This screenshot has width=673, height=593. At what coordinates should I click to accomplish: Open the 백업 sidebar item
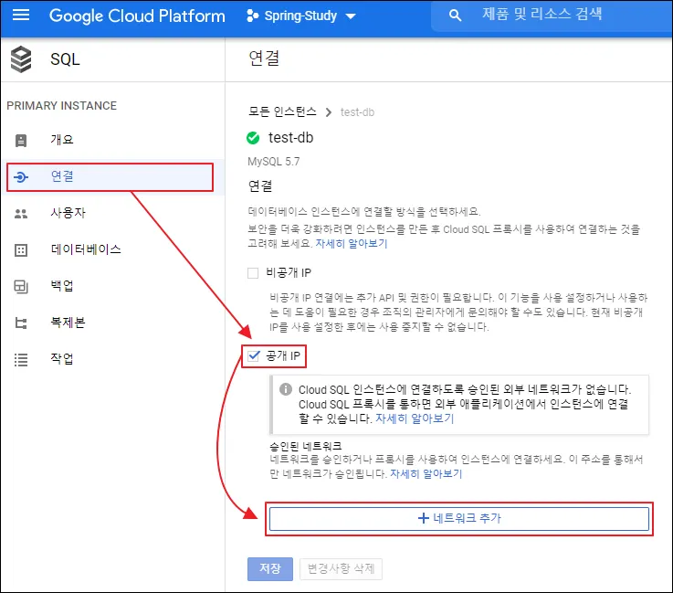112,286
